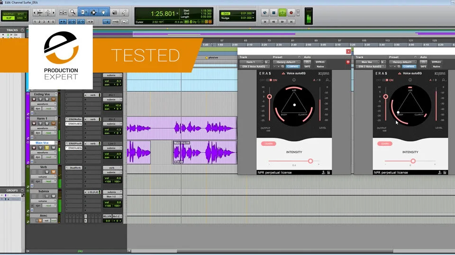Click COMPARE in Harm 1 plugin header
This screenshot has width=455, height=255.
pos(292,67)
